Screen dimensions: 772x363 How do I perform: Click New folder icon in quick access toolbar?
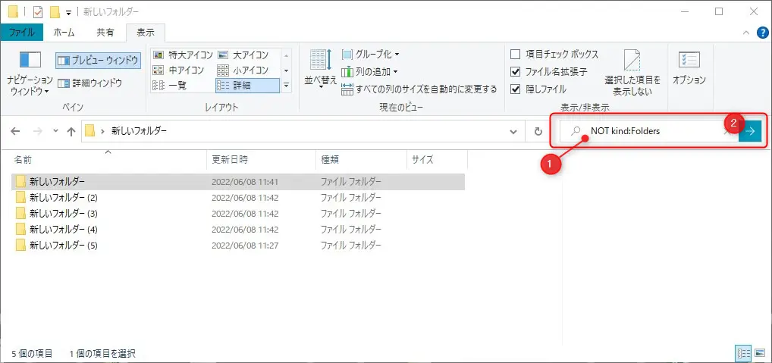(x=55, y=12)
